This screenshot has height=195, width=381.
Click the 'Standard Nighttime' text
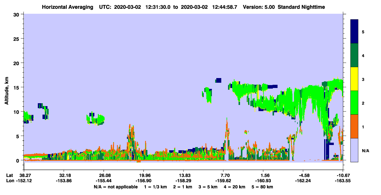(x=301, y=7)
